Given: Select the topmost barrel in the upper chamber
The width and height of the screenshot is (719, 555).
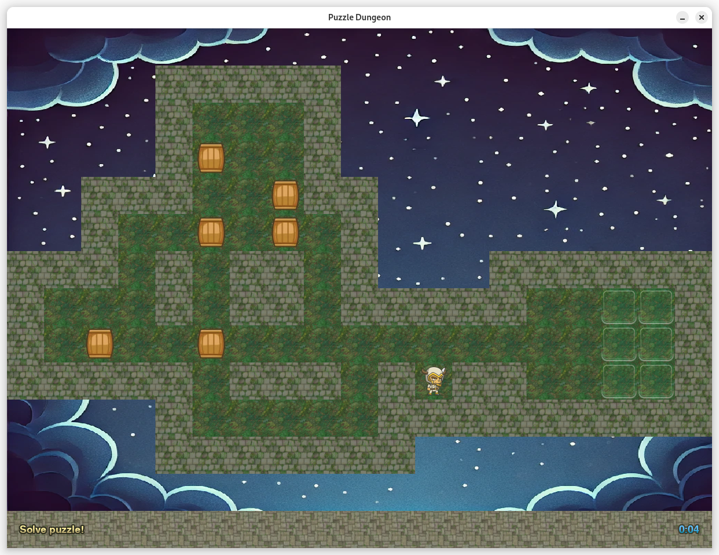Looking at the screenshot, I should [x=211, y=158].
